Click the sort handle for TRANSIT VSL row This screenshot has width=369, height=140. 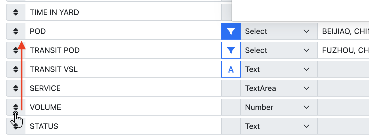[16, 69]
